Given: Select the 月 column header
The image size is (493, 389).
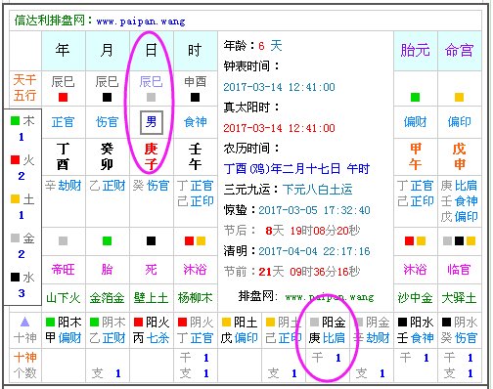Looking at the screenshot, I should [107, 51].
